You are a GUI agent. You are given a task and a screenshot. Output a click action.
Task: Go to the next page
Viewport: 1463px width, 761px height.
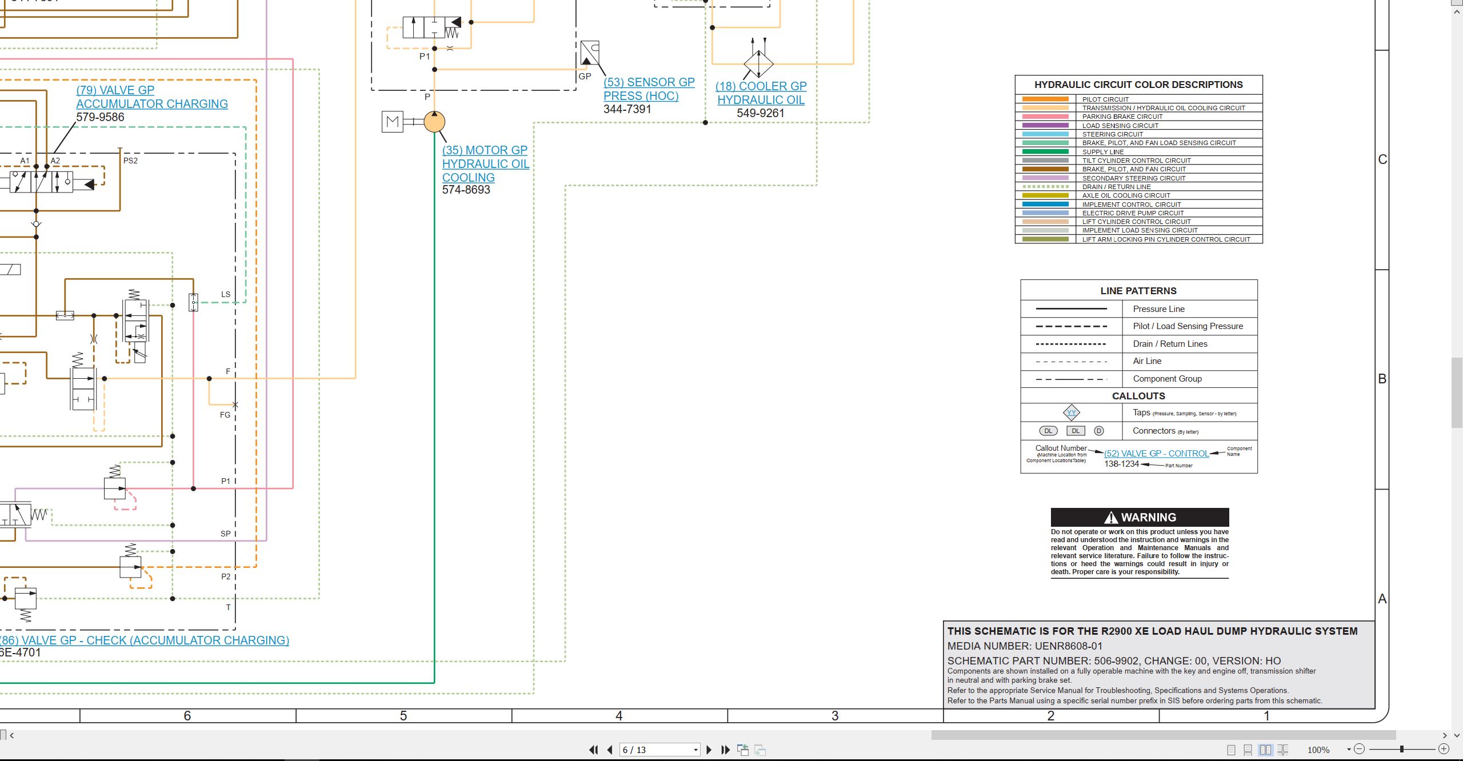click(x=709, y=750)
